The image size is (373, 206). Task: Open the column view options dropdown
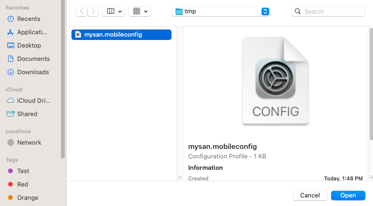[x=114, y=11]
